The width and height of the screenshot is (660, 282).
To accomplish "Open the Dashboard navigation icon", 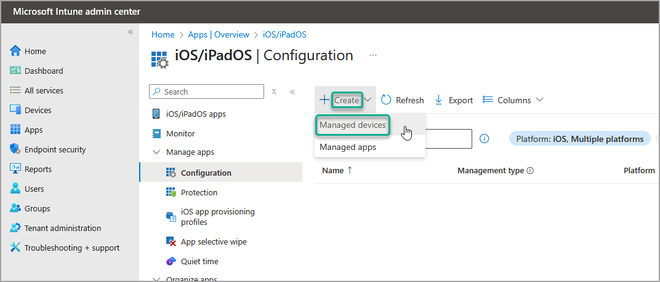I will coord(15,71).
